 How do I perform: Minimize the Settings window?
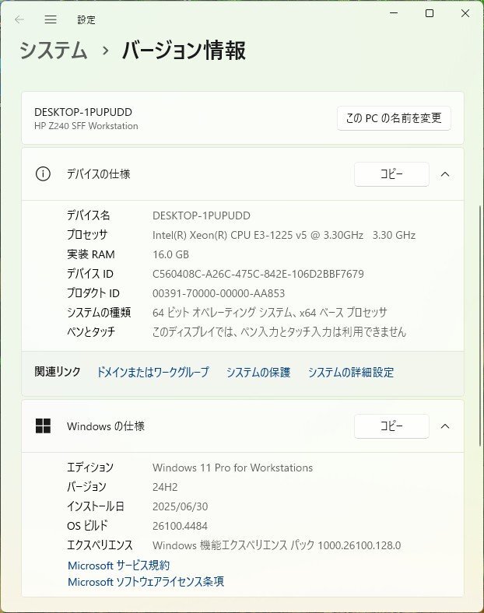(394, 13)
